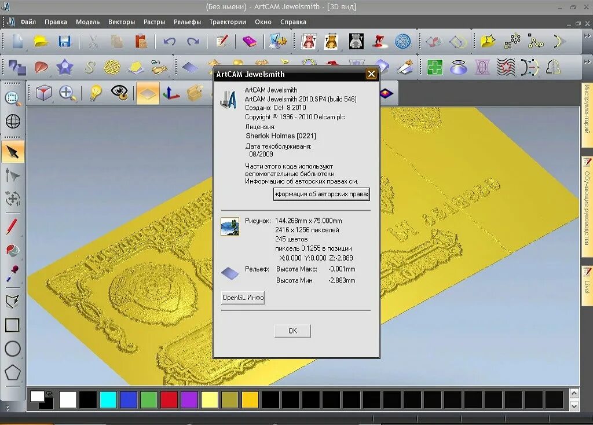The image size is (593, 425).
Task: Open the Векторы menu
Action: click(x=122, y=22)
